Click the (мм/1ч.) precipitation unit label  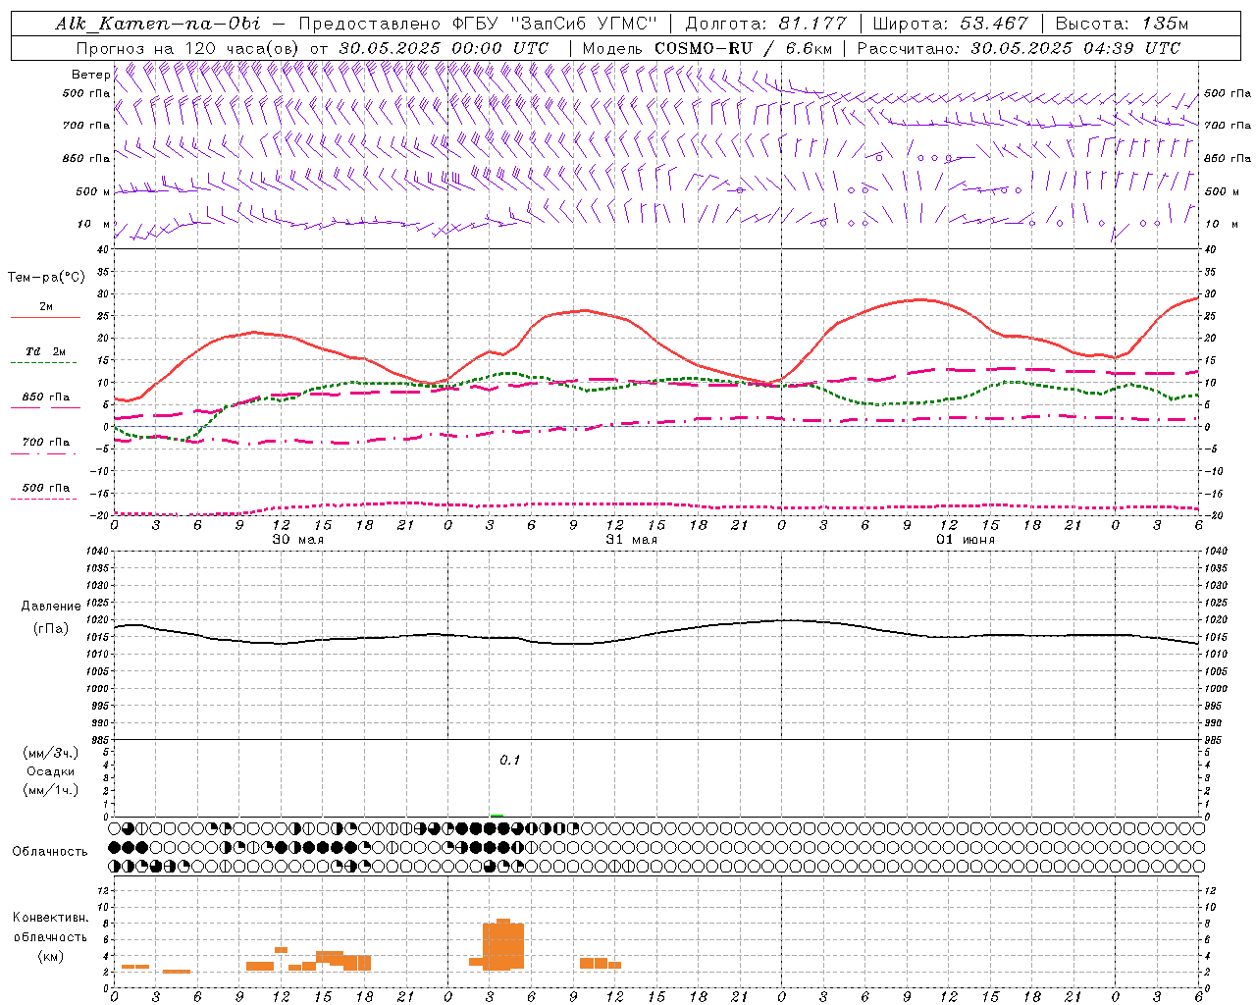pyautogui.click(x=50, y=790)
